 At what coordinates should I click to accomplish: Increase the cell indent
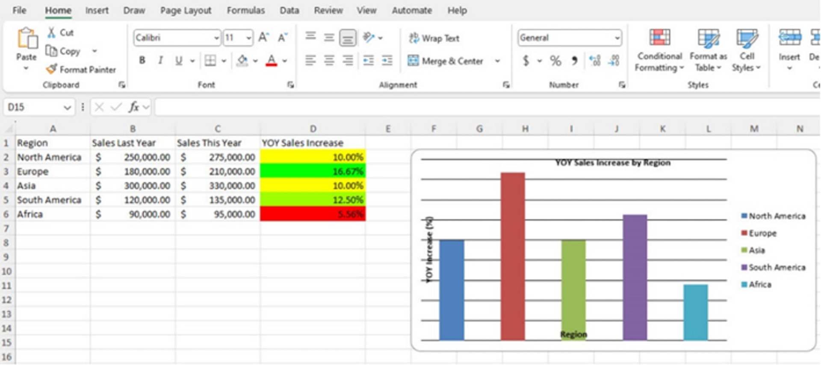[x=387, y=61]
